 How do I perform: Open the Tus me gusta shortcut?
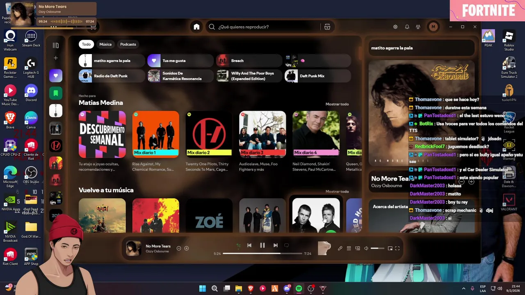pos(180,61)
